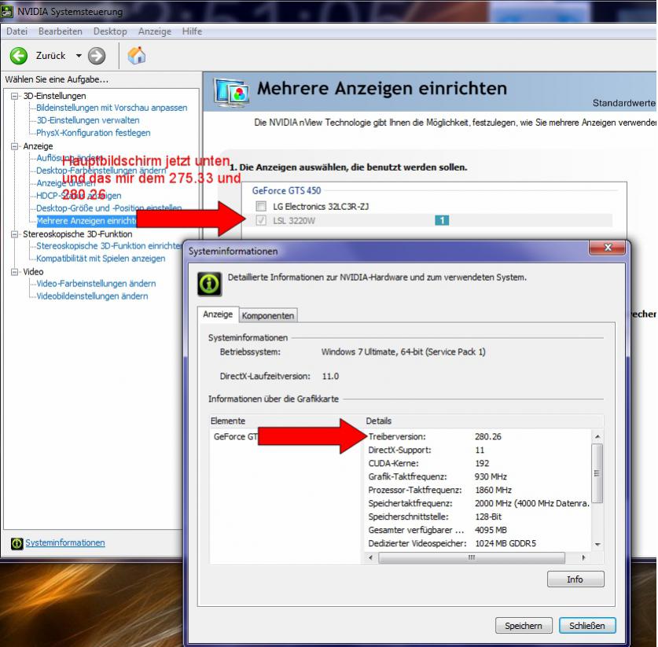Click the Speichern button

point(524,626)
